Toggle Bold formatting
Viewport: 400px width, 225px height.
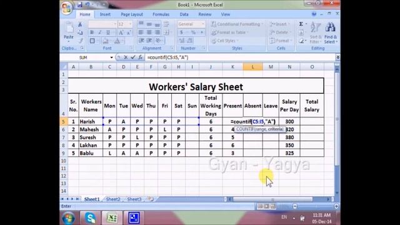pos(92,32)
